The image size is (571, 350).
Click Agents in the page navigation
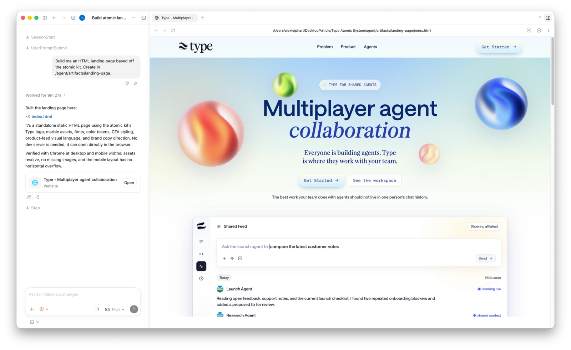coord(370,47)
